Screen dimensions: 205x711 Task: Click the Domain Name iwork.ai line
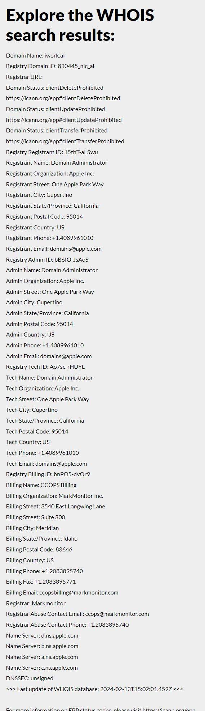coord(35,55)
